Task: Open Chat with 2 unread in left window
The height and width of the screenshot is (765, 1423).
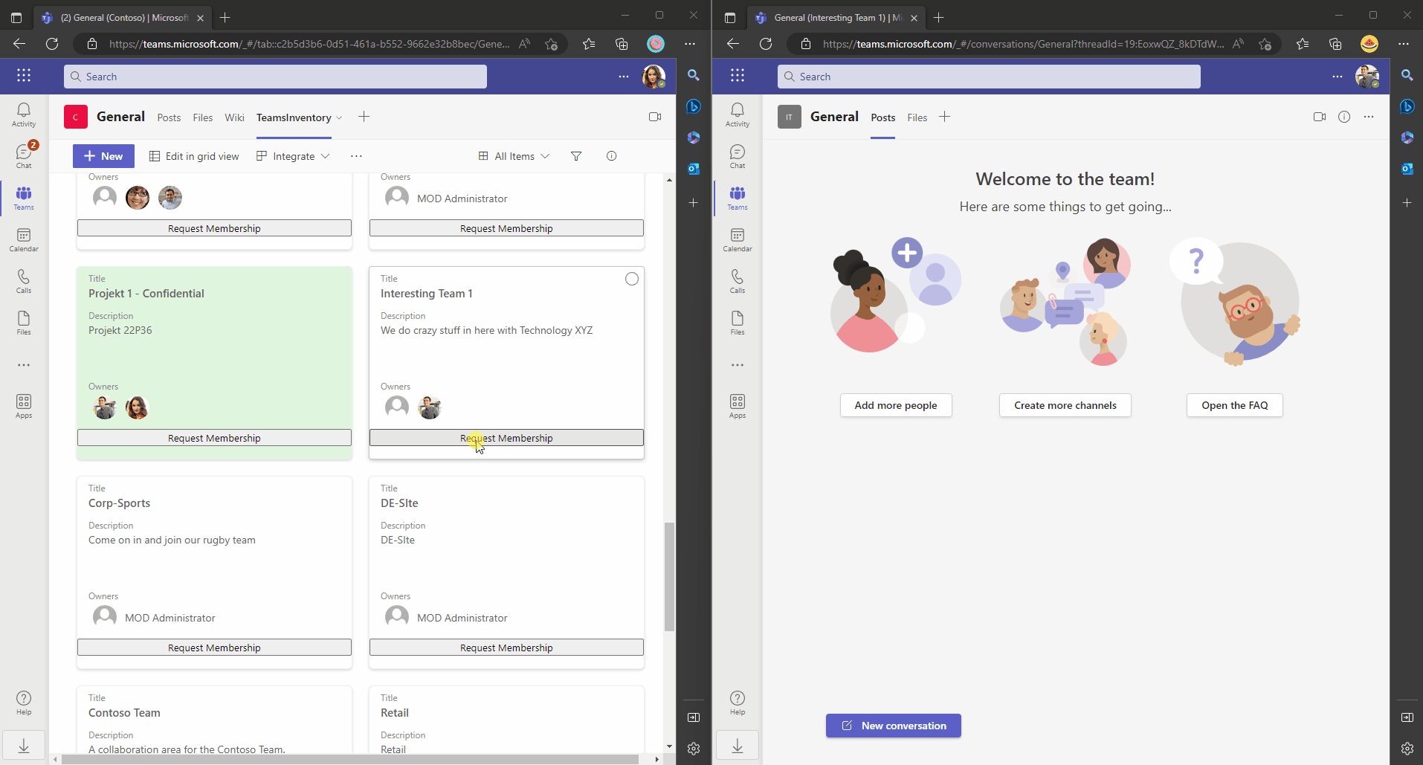Action: click(24, 156)
